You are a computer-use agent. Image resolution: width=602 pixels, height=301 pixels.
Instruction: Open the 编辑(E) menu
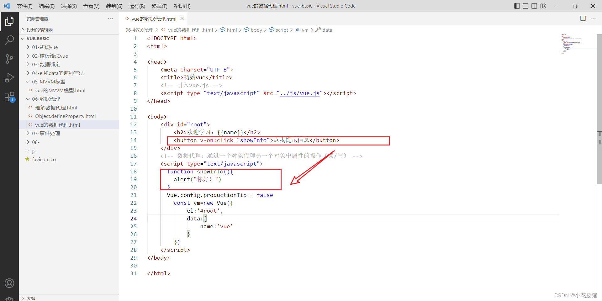click(47, 6)
